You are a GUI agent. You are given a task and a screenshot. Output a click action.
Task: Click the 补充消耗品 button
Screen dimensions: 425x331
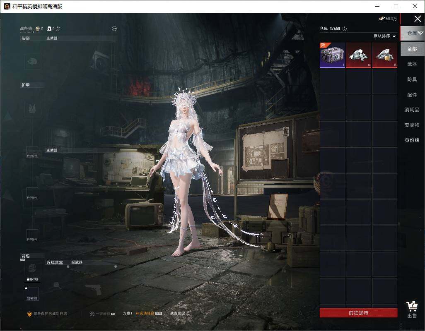pyautogui.click(x=149, y=313)
